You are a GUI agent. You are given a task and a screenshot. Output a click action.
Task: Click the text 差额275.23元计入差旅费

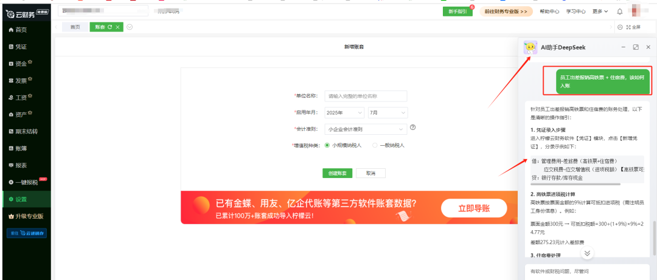(557, 242)
